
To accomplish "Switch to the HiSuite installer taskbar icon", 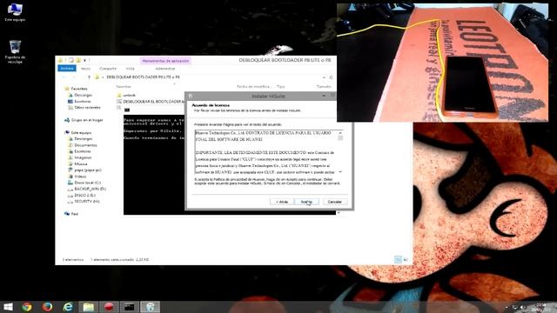I will pyautogui.click(x=151, y=307).
